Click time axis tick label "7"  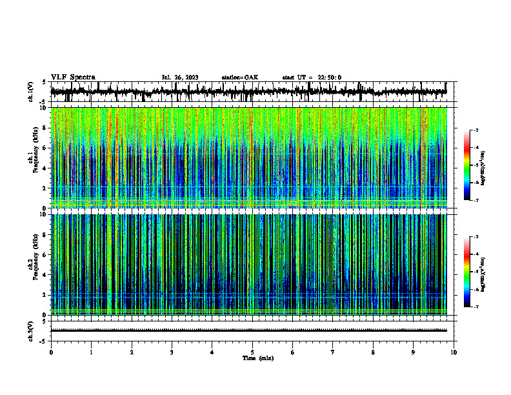click(333, 352)
